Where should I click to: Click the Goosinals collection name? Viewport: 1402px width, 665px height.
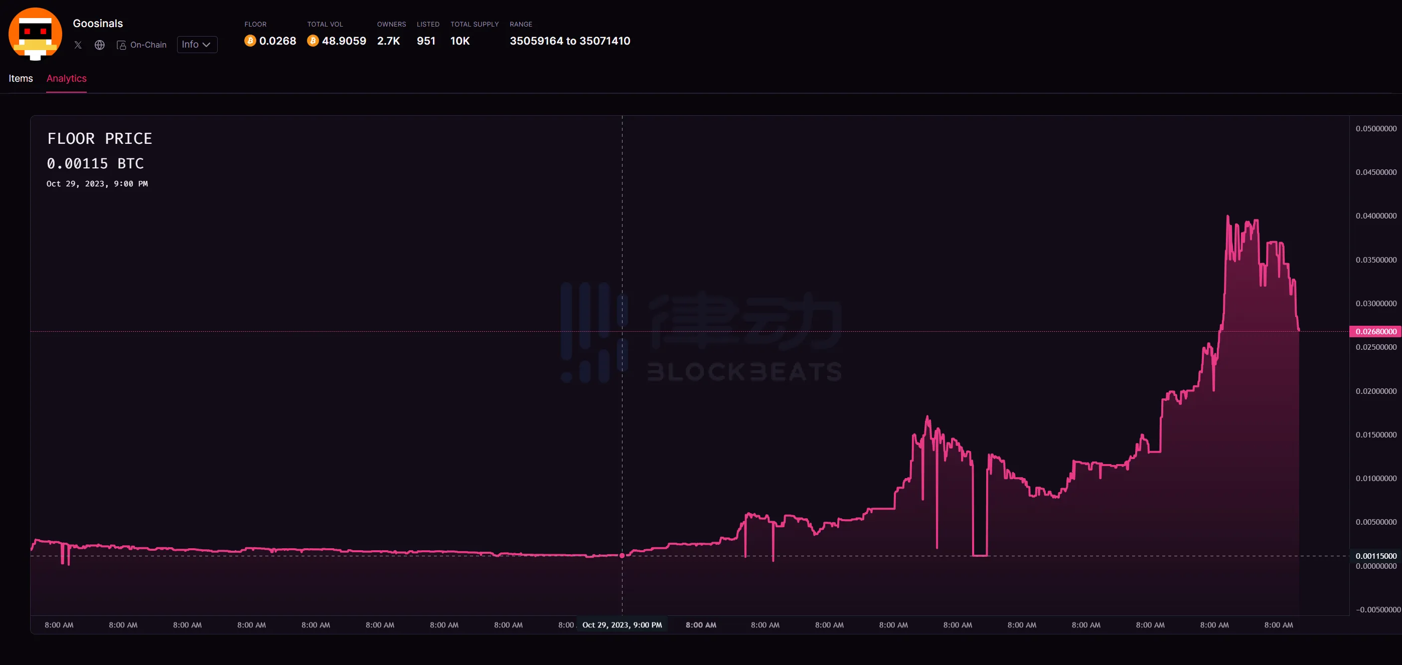point(98,24)
